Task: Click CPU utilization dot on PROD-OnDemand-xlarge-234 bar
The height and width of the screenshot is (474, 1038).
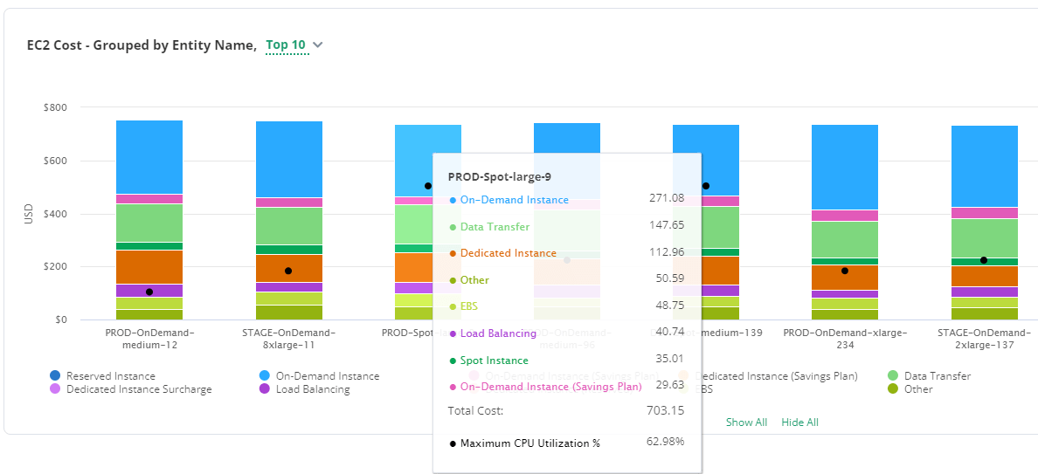Action: coord(845,271)
